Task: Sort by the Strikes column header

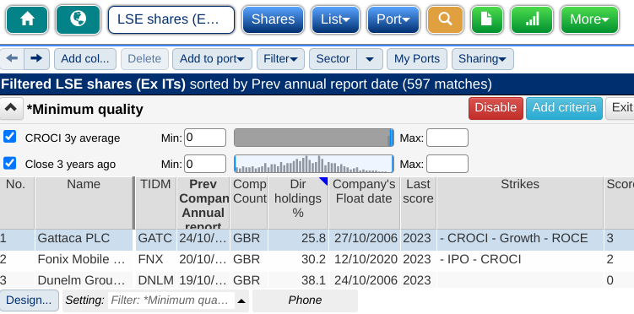Action: [x=520, y=203]
